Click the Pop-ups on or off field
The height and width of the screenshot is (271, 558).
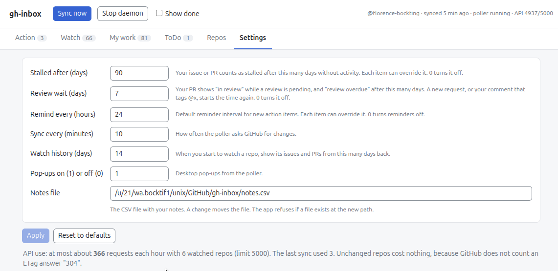coord(139,174)
